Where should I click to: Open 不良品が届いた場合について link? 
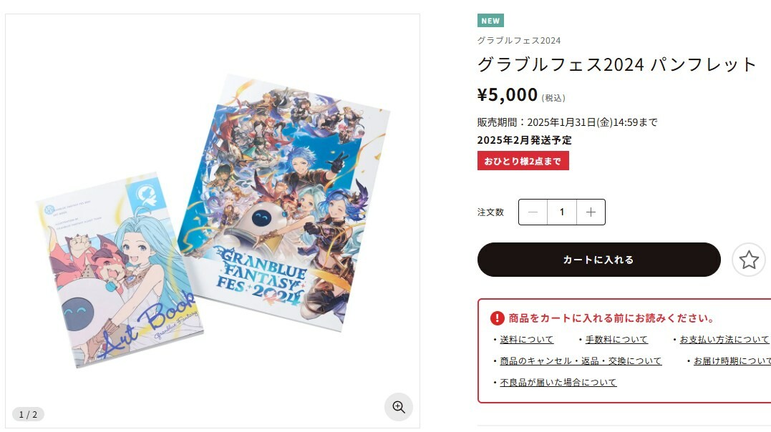558,383
